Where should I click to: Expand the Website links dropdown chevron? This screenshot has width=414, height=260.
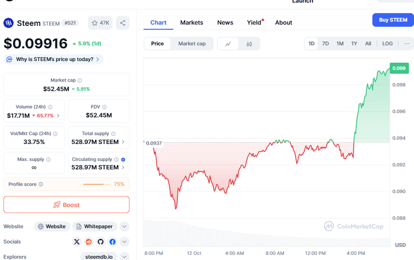124,226
